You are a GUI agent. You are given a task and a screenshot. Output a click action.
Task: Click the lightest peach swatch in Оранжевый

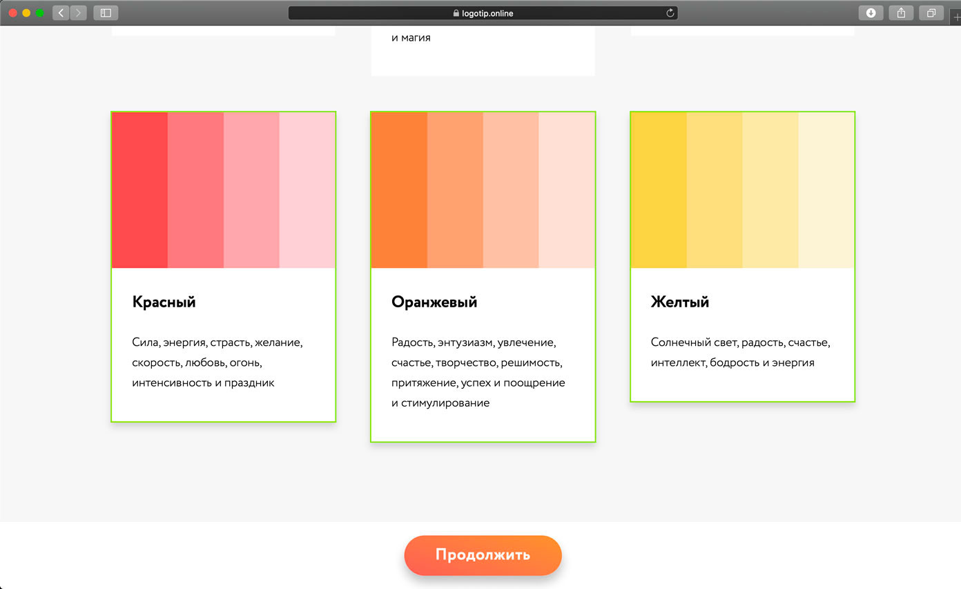(567, 190)
